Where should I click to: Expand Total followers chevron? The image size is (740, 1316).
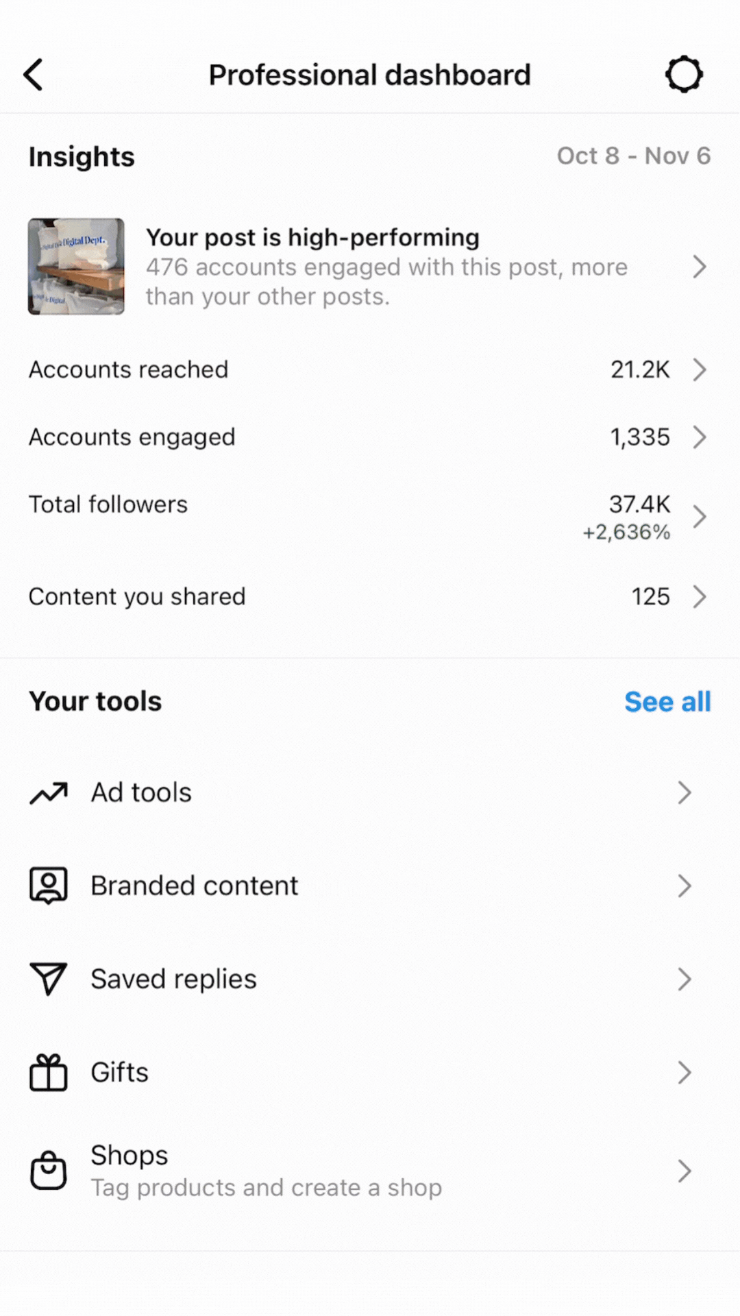[699, 517]
